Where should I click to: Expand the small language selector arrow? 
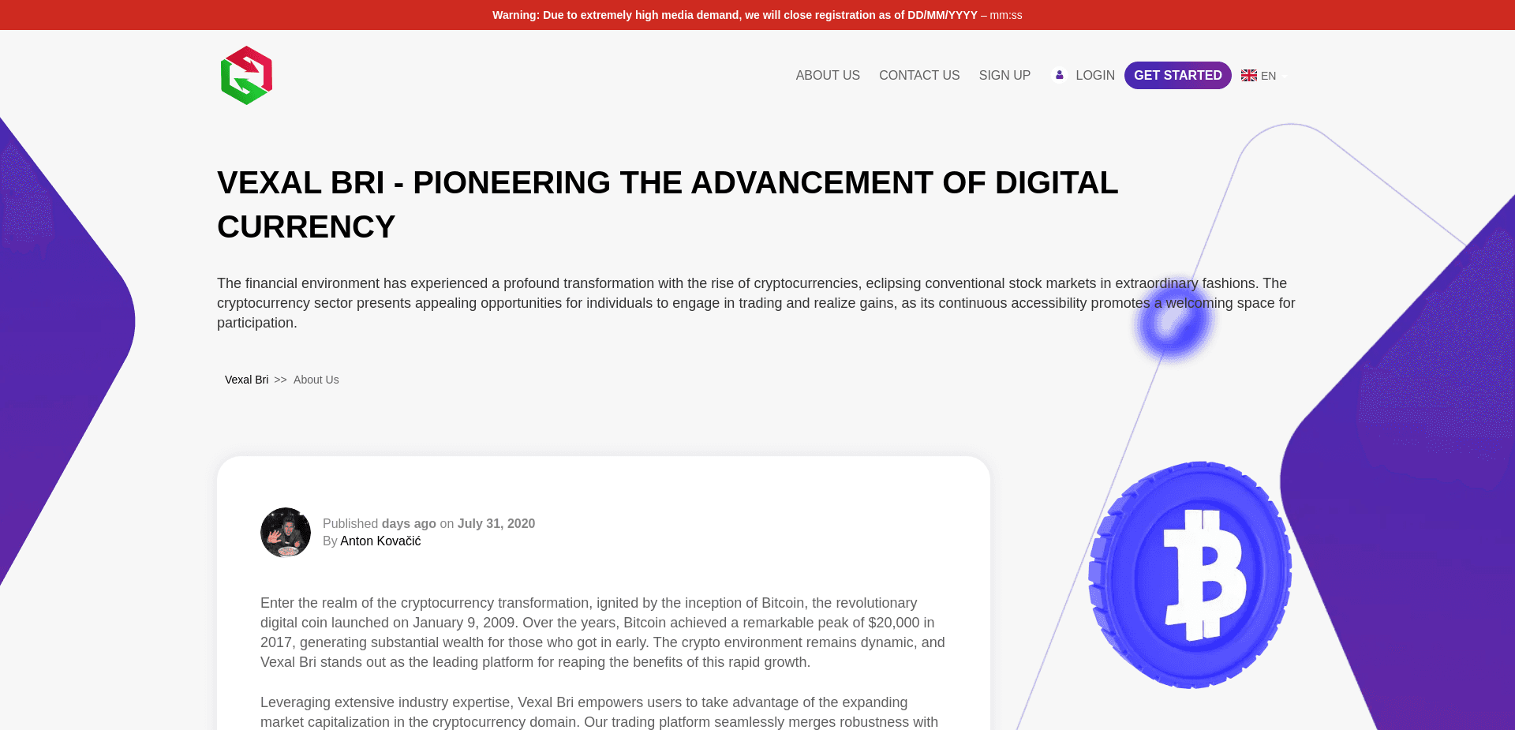(x=1285, y=77)
